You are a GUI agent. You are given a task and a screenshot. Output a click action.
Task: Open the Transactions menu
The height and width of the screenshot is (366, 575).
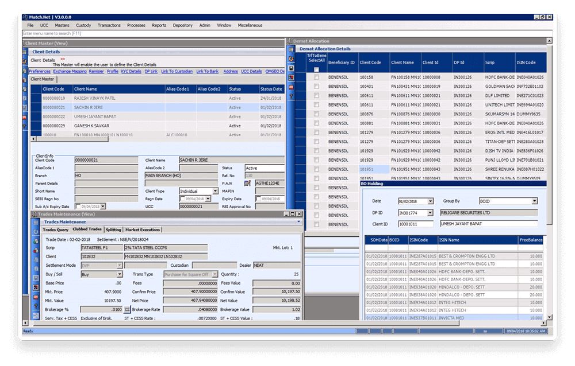pyautogui.click(x=109, y=25)
